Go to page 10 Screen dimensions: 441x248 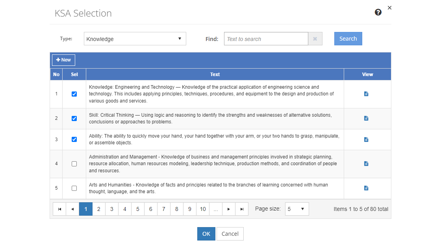point(203,209)
